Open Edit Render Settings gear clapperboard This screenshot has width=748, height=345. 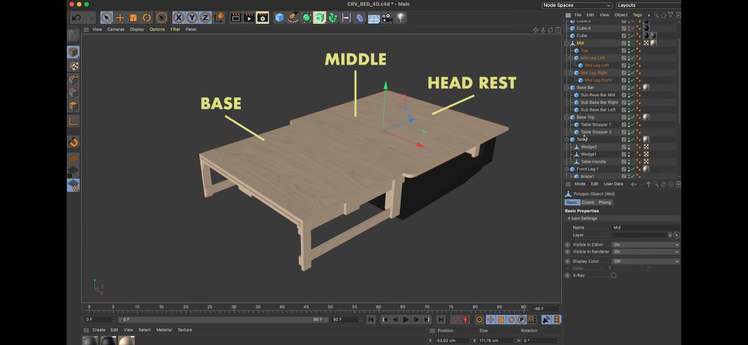pyautogui.click(x=263, y=18)
